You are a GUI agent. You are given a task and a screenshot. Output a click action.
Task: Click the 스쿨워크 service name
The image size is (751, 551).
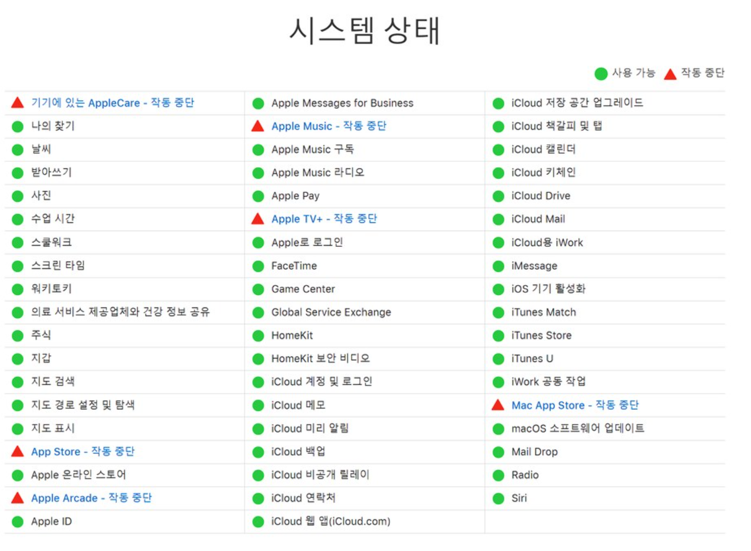point(51,242)
